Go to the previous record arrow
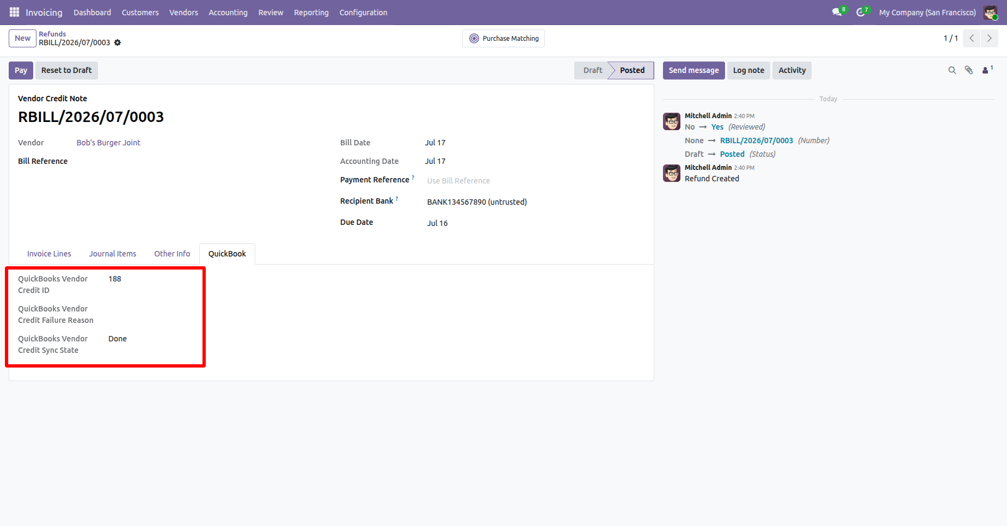Viewport: 1007px width, 526px height. [x=972, y=38]
